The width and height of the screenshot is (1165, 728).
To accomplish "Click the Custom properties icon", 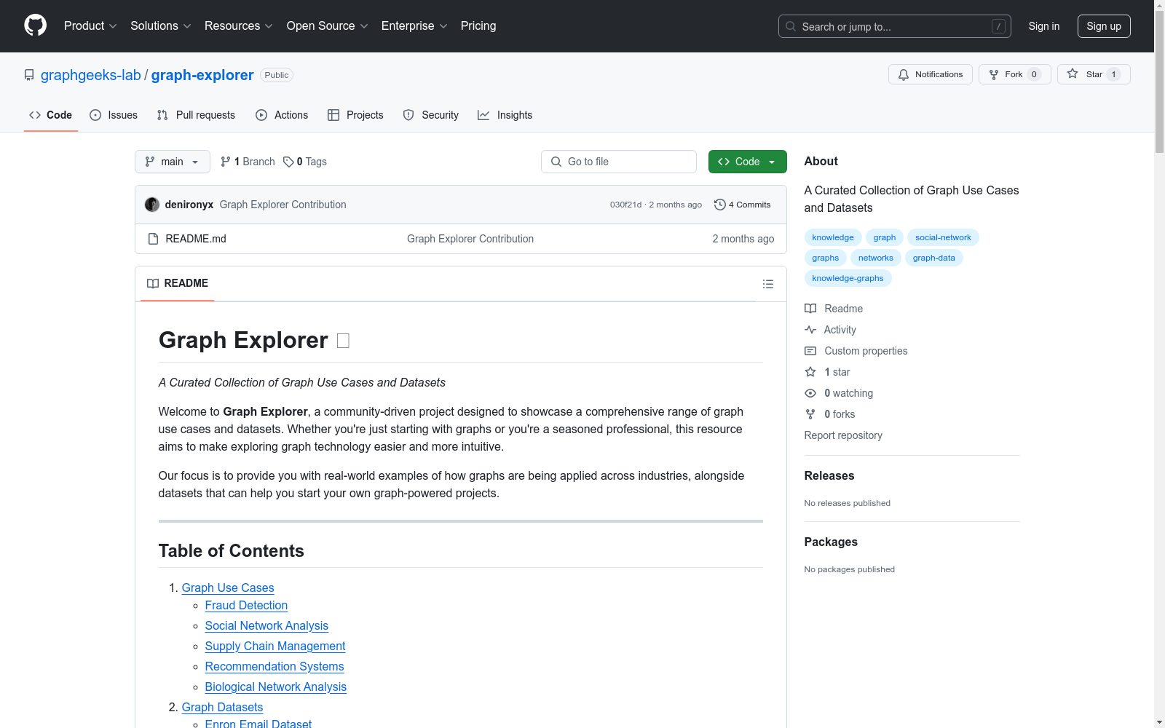I will [810, 351].
